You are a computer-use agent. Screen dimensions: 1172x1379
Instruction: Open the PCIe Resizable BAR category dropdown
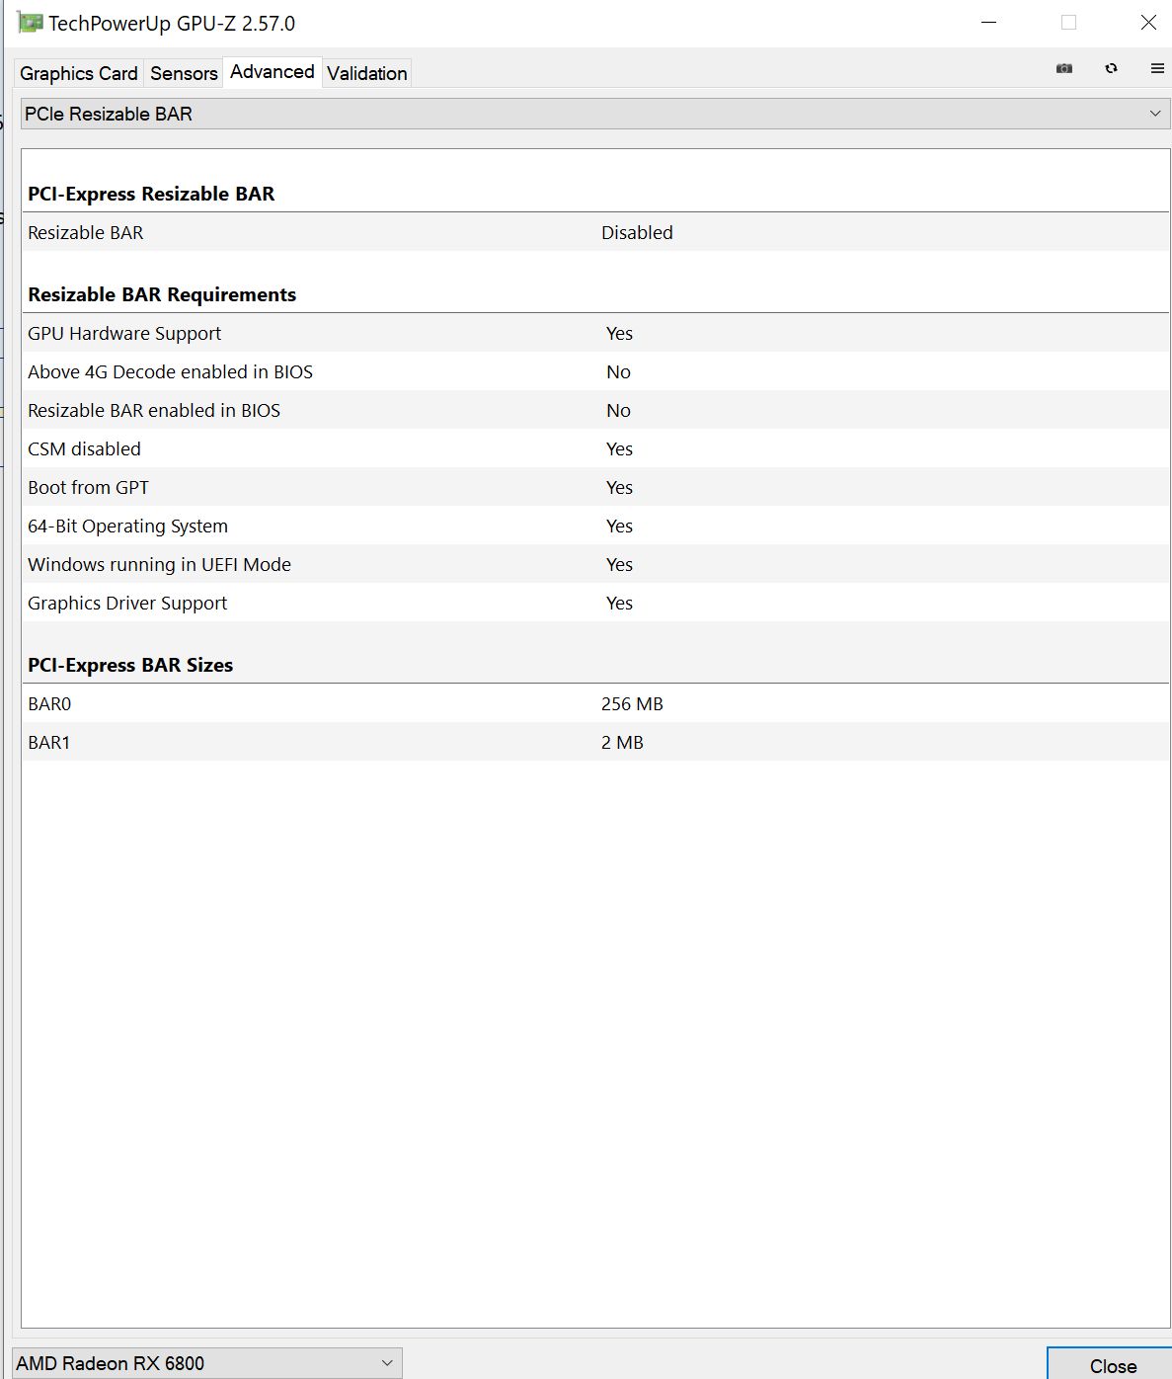tap(595, 114)
